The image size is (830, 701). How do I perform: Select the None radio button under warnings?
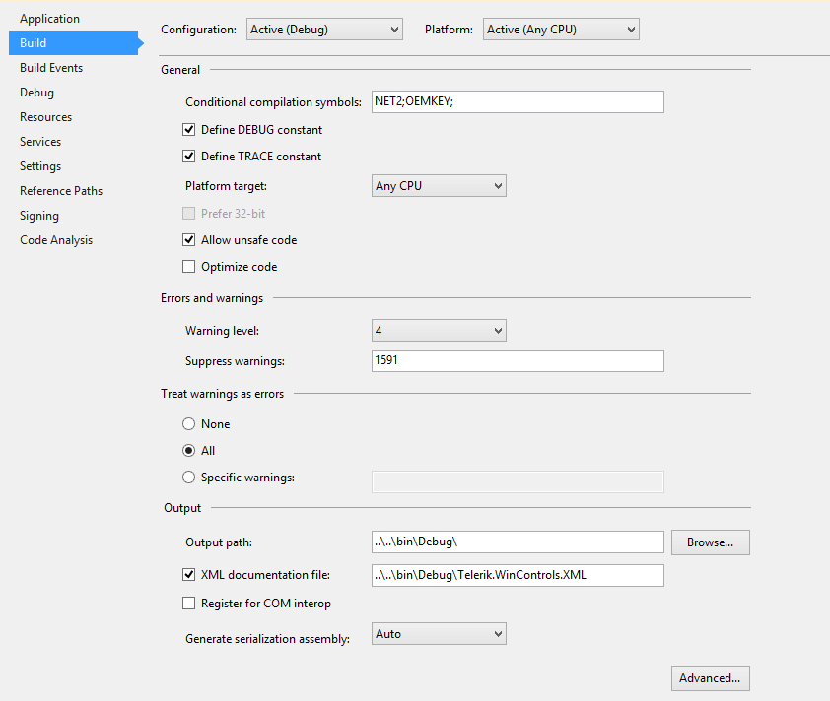pos(188,423)
